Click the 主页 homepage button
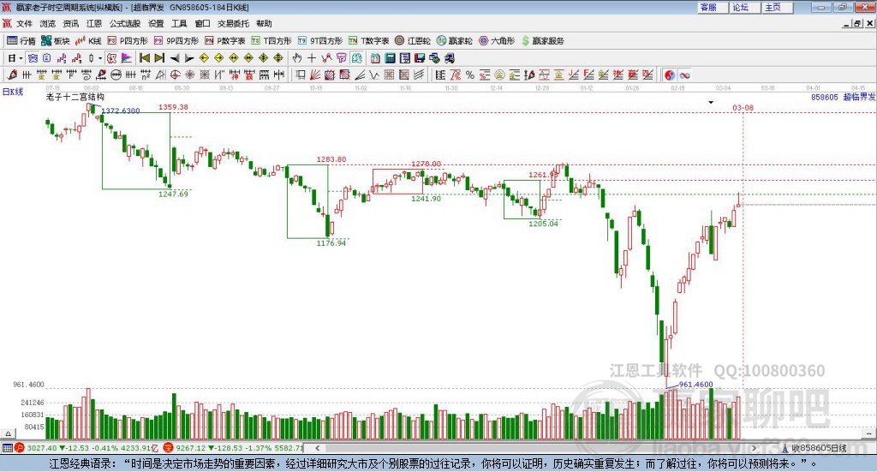877x472 pixels. [x=777, y=7]
